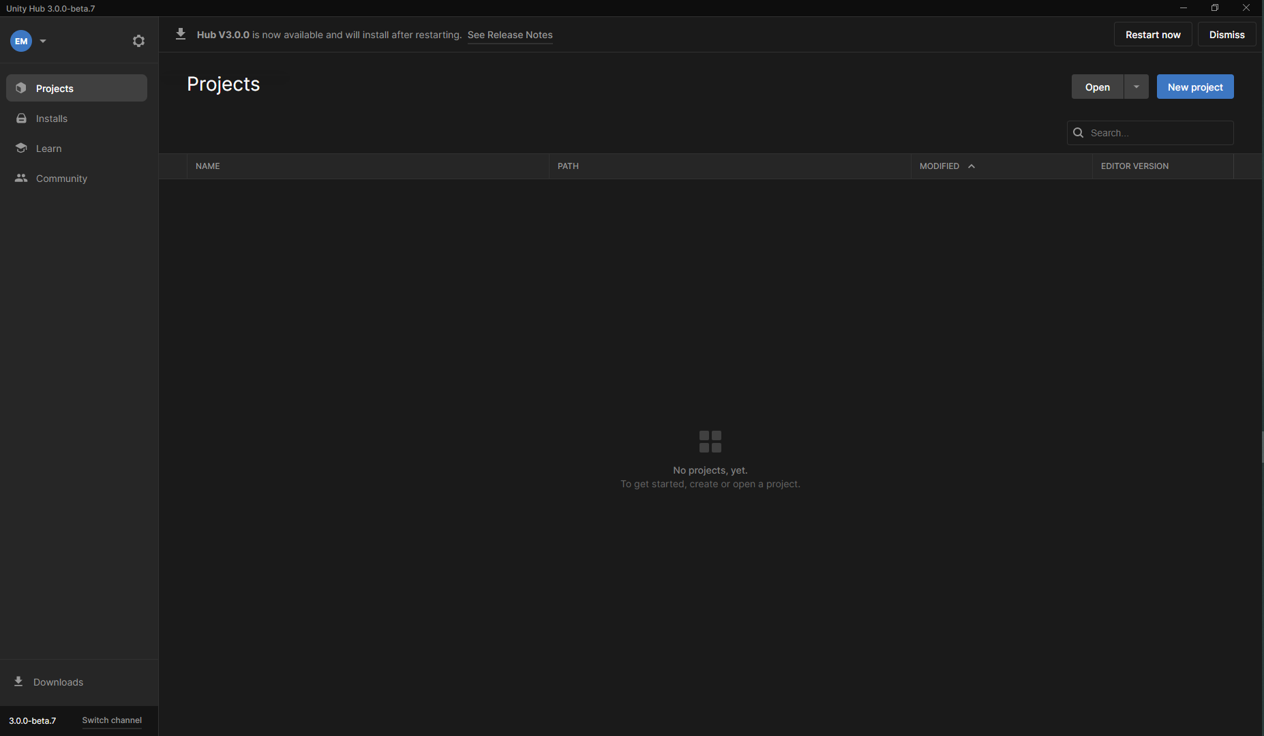The height and width of the screenshot is (736, 1264).
Task: Click the Open project button
Action: (x=1098, y=87)
